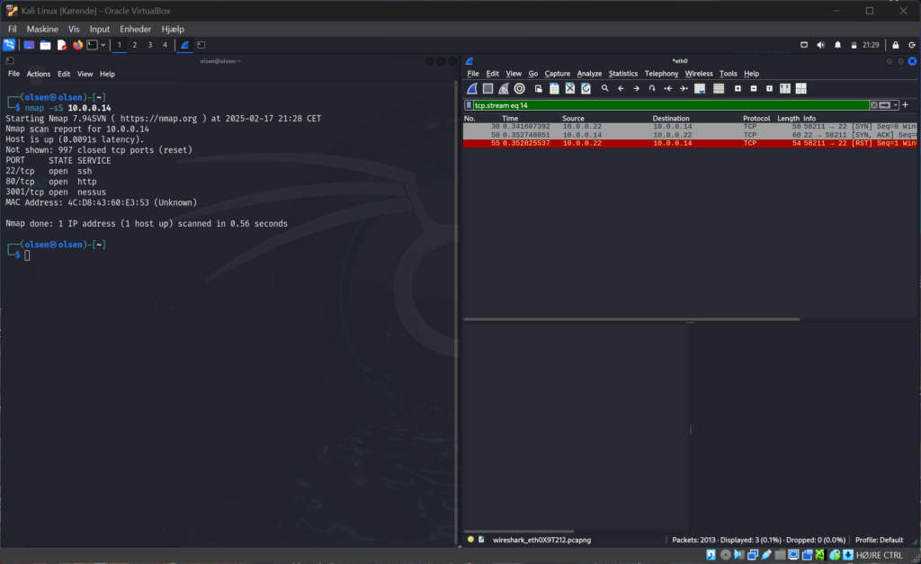Image resolution: width=921 pixels, height=564 pixels.
Task: Click the tcp.stream eq 14 filter field
Action: 666,105
